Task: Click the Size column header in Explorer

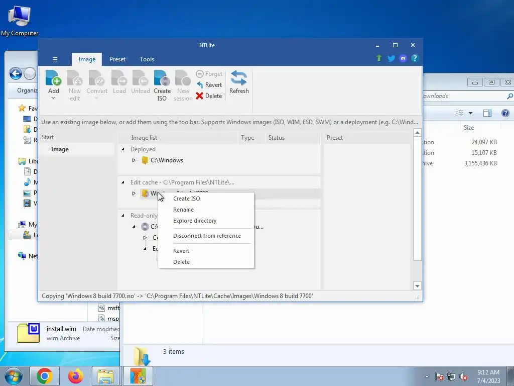Action: click(469, 128)
